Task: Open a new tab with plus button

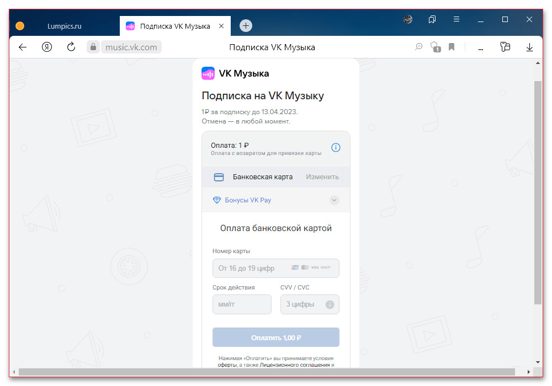Action: point(246,26)
